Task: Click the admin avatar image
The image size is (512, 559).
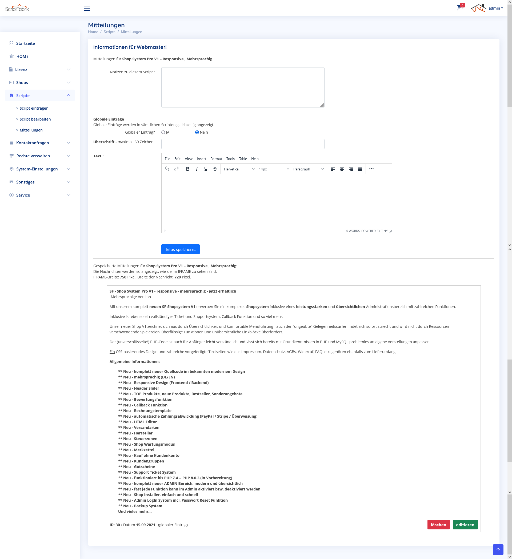Action: pos(478,8)
